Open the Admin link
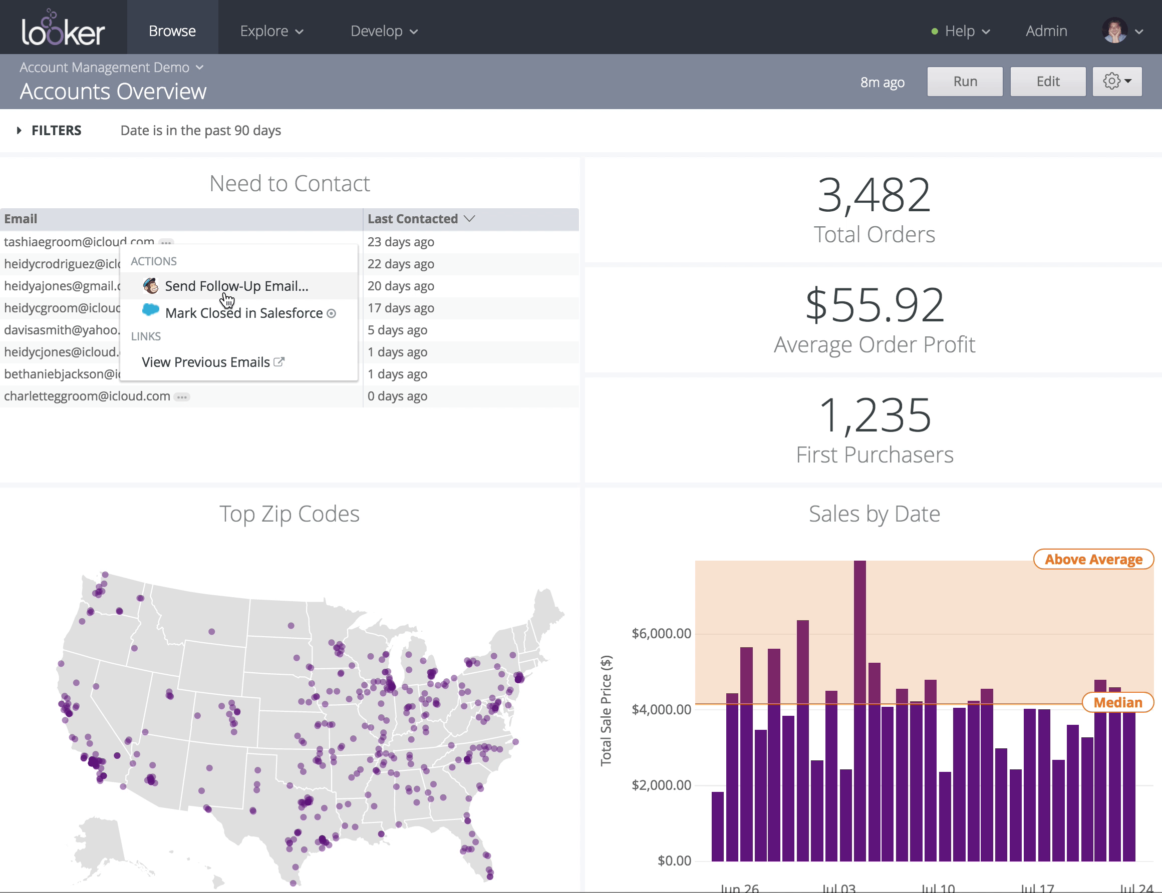1162x893 pixels. click(1046, 32)
